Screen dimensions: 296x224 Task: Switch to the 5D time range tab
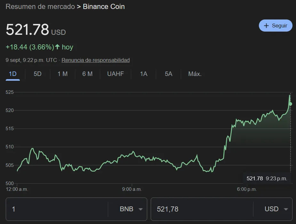(37, 74)
